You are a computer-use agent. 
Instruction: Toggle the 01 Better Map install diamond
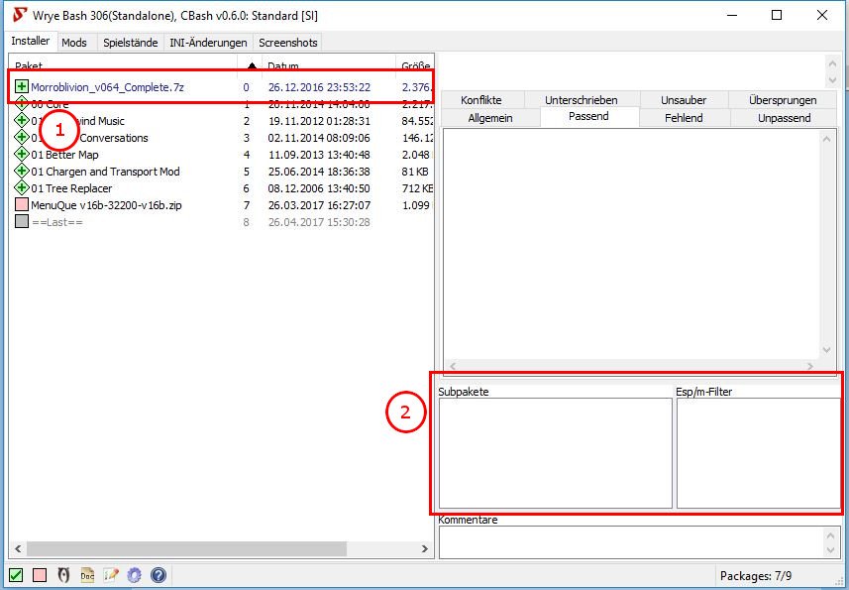(x=21, y=155)
